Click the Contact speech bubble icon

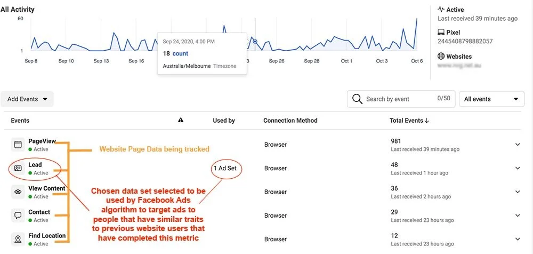[18, 216]
